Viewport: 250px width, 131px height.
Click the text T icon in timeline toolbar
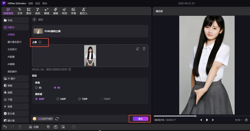coord(56,127)
